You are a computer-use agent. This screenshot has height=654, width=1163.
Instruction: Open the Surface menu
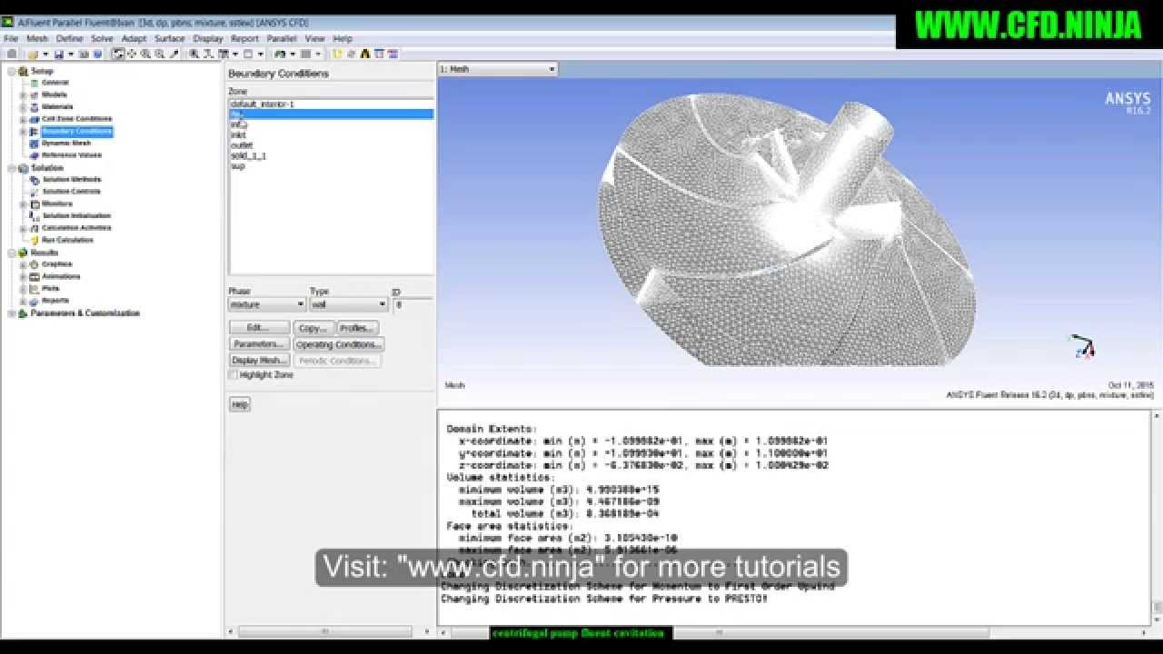point(170,39)
